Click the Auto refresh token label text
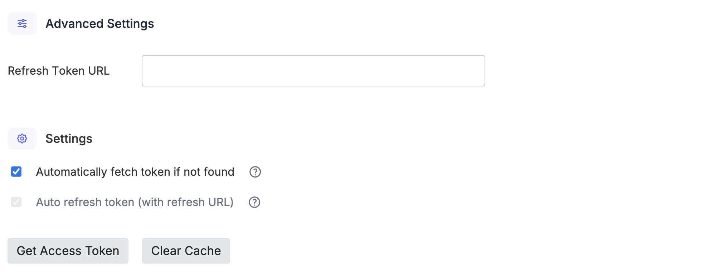 pos(135,202)
